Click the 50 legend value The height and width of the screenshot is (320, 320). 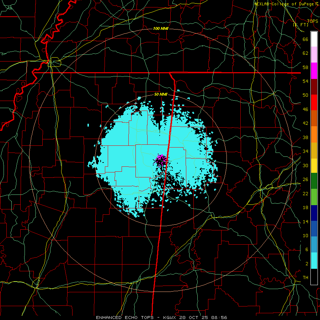coord(305,95)
